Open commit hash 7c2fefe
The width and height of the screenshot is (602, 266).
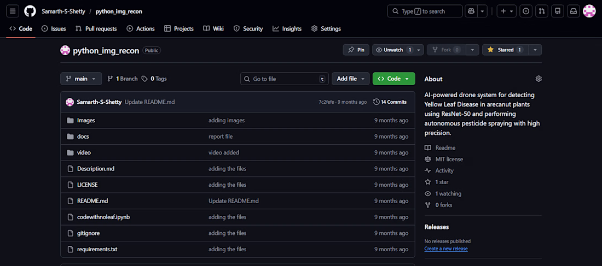click(x=326, y=102)
